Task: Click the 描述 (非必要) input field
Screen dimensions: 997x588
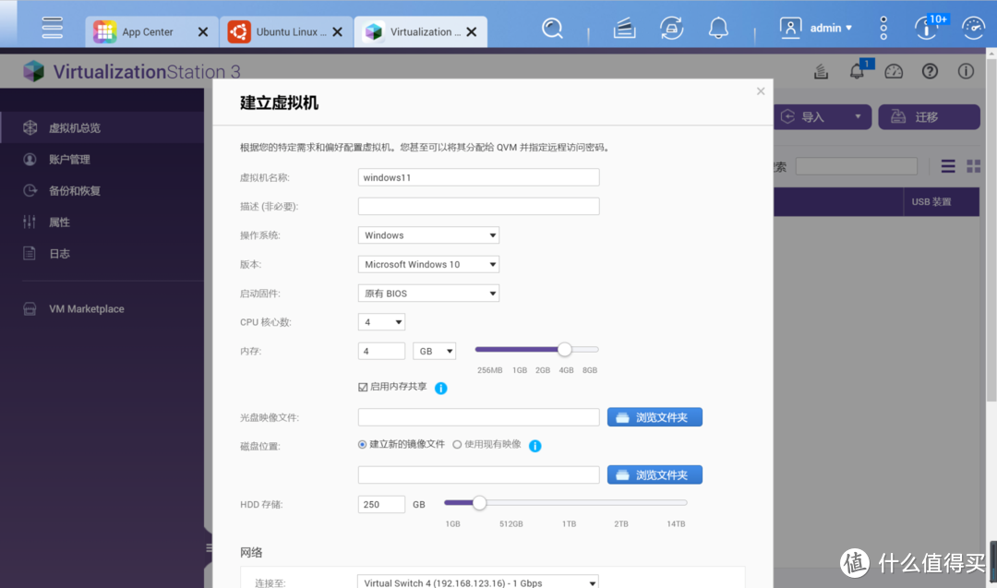Action: point(479,207)
